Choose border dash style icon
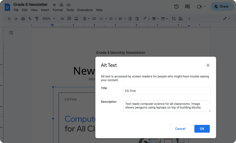Image resolution: width=236 pixels, height=143 pixels. pos(163,19)
